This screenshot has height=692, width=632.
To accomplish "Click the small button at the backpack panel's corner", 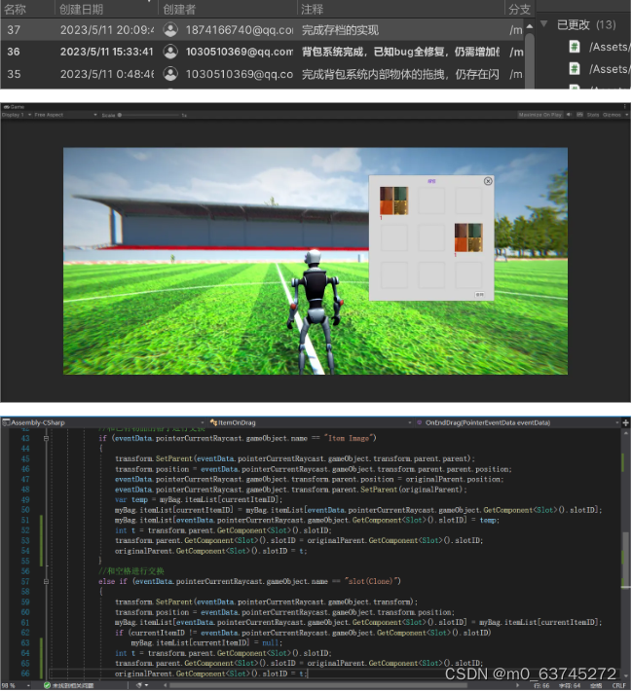I will tap(480, 294).
